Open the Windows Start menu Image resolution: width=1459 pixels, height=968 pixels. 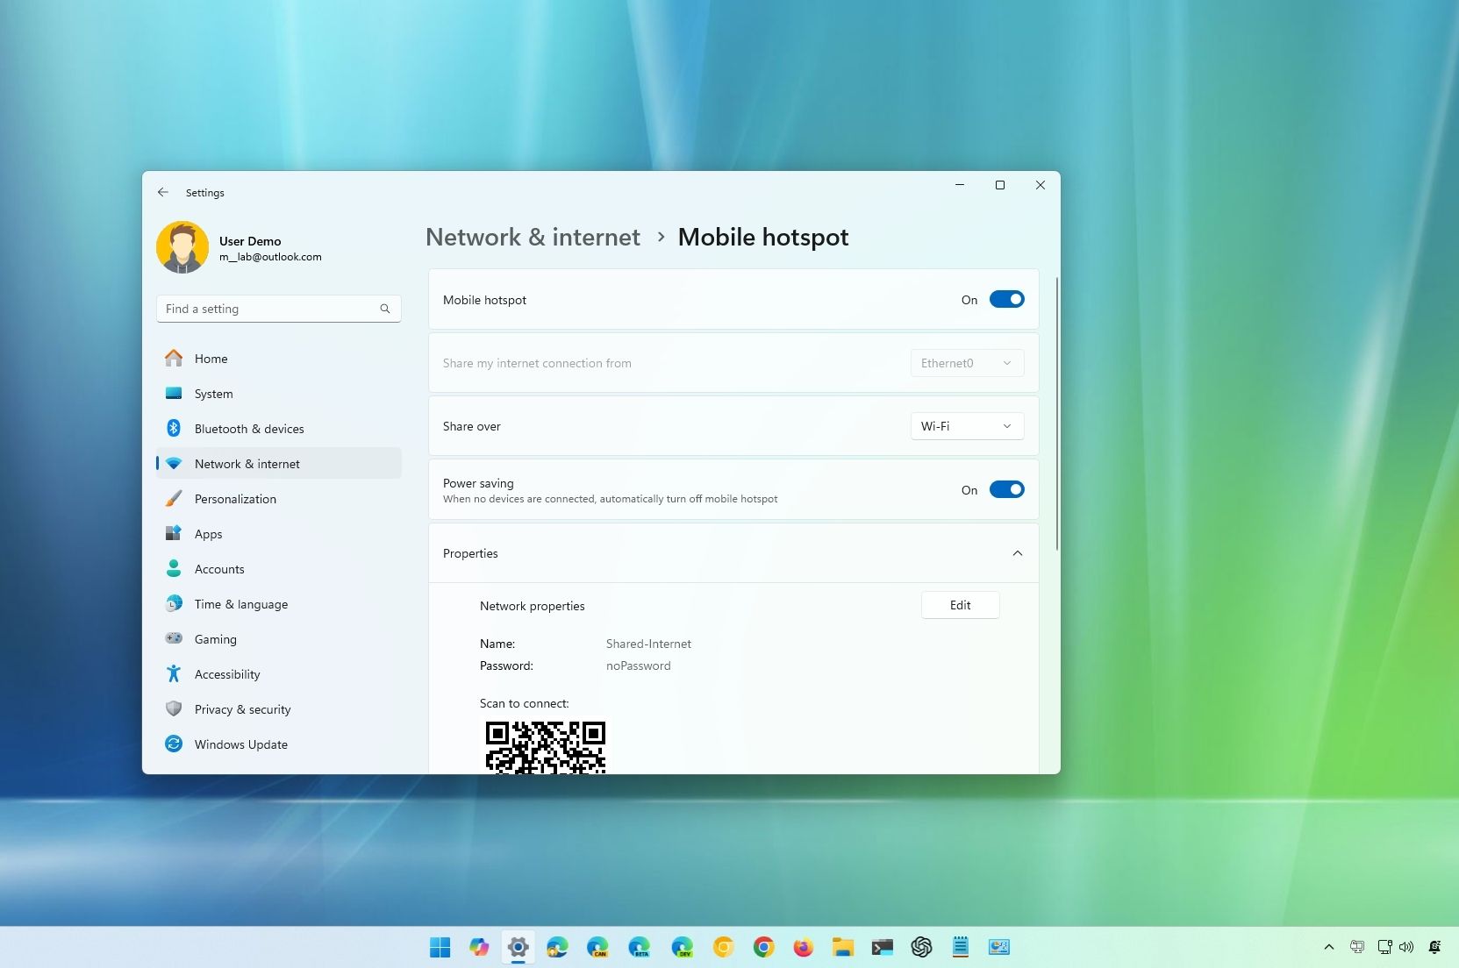point(440,947)
